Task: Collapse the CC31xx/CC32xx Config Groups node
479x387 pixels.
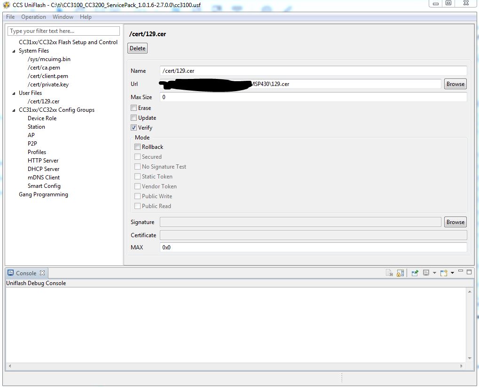Action: (x=14, y=110)
